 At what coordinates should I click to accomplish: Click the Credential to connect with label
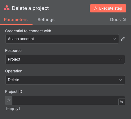28,31
